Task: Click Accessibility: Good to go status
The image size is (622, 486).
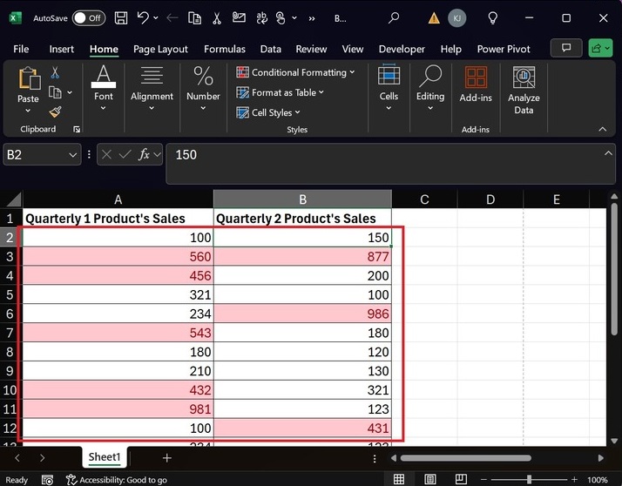Action: point(117,480)
